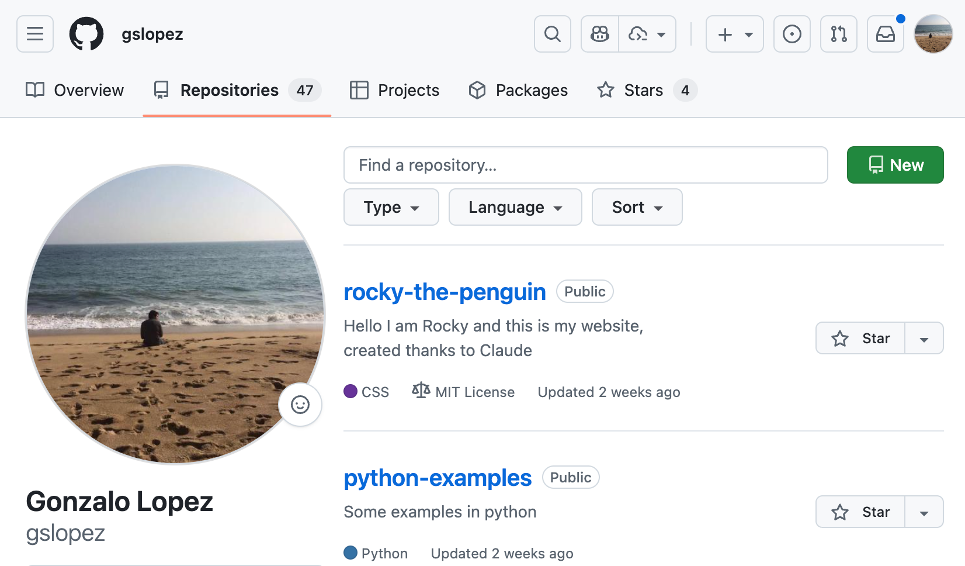
Task: Click the rocky-the-penguin description text
Action: point(494,338)
